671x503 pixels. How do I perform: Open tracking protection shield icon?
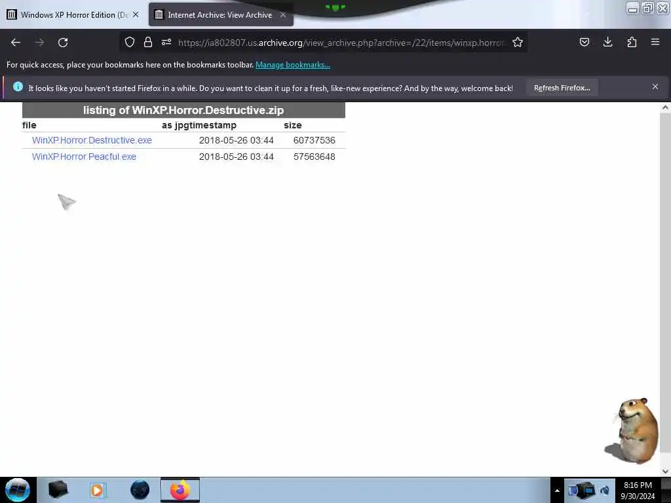[x=130, y=42]
